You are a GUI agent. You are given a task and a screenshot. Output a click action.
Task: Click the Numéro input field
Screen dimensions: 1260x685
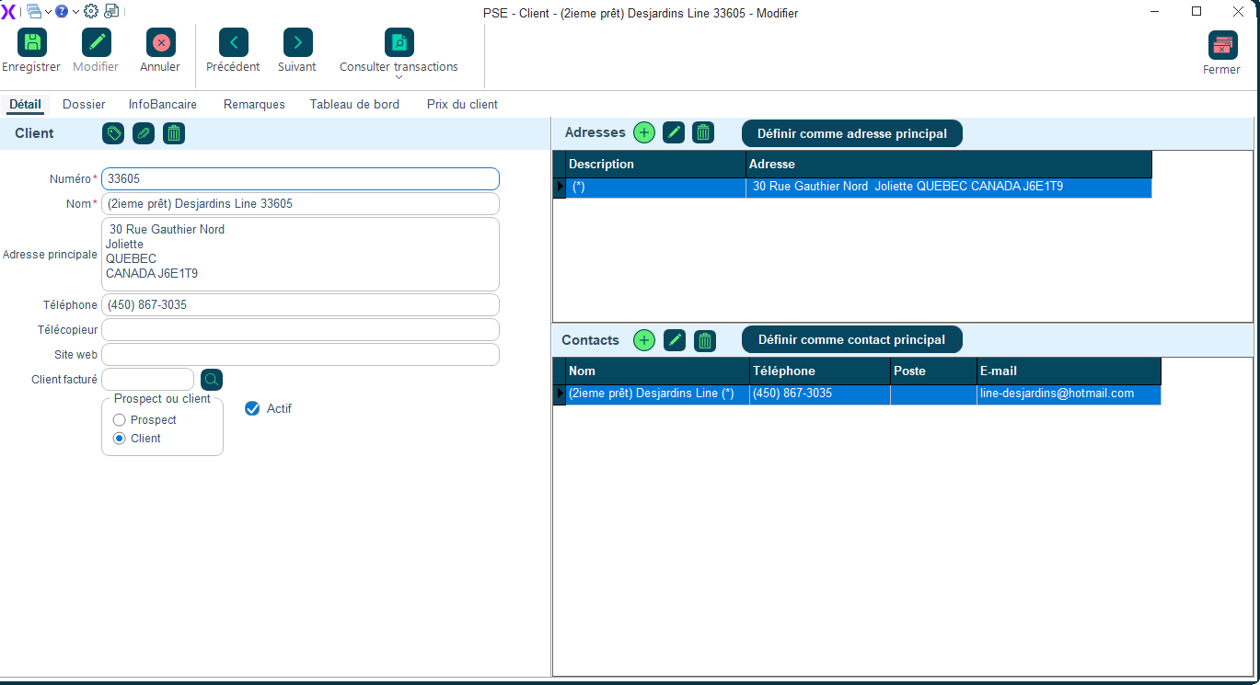(300, 178)
